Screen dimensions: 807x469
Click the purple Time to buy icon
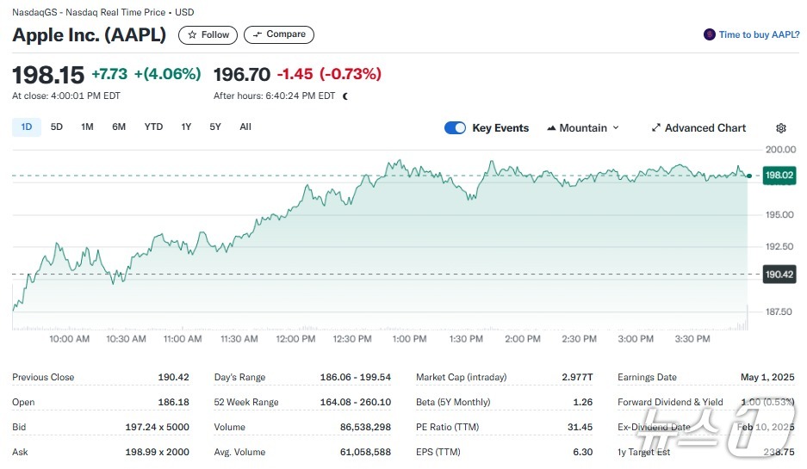(x=710, y=35)
